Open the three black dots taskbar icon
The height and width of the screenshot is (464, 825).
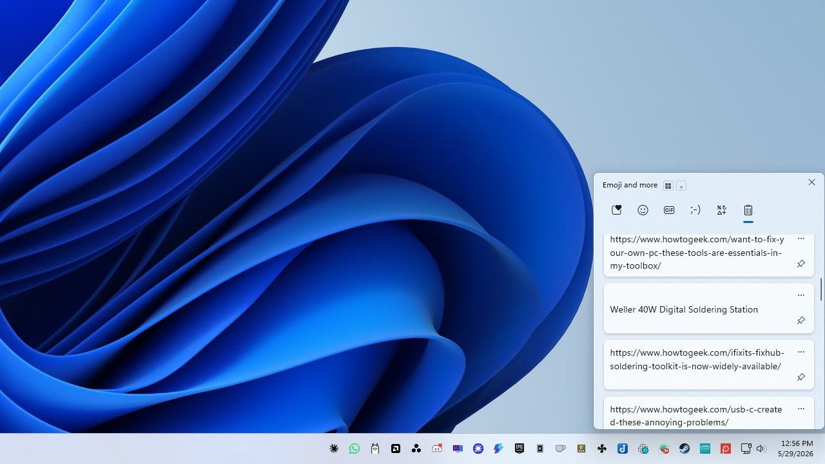(x=416, y=449)
